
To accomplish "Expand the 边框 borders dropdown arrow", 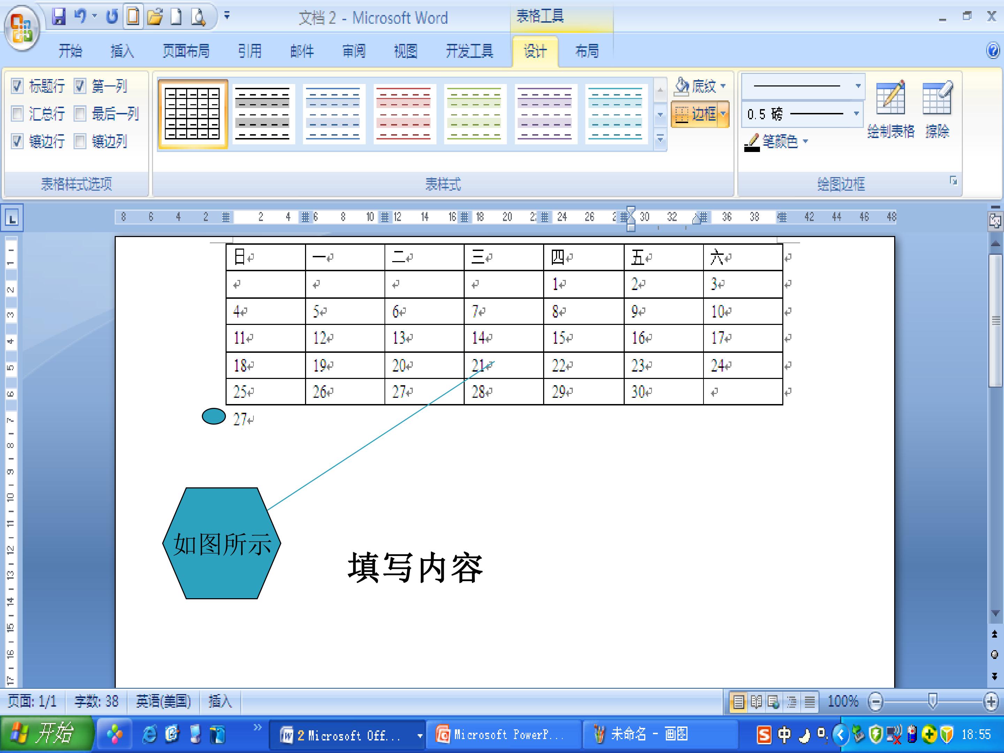I will click(723, 114).
